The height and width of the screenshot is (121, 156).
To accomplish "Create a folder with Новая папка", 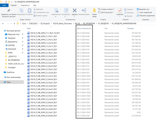I will tap(94, 13).
